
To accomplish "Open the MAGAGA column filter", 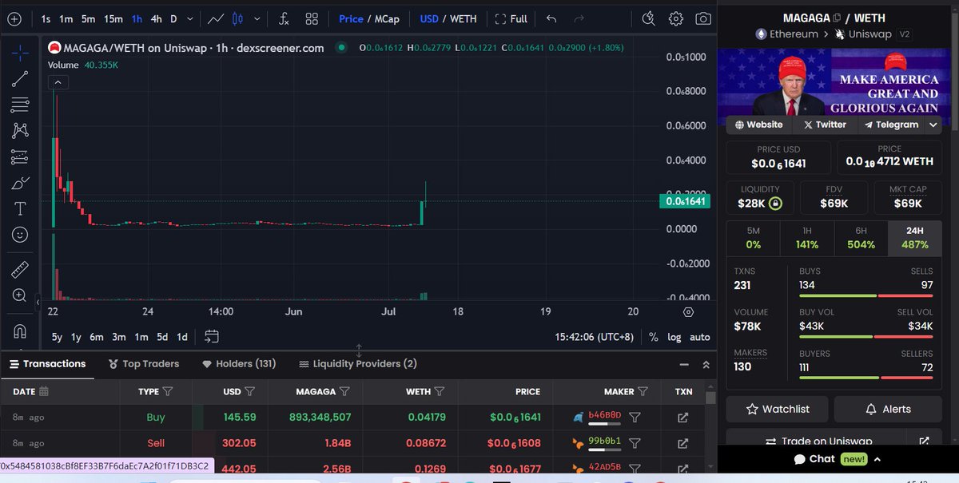I will (344, 391).
